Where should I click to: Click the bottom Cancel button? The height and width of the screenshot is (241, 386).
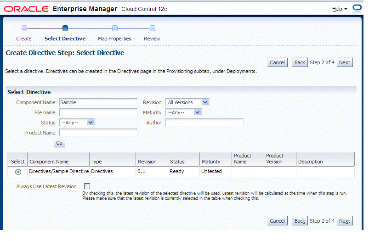277,221
